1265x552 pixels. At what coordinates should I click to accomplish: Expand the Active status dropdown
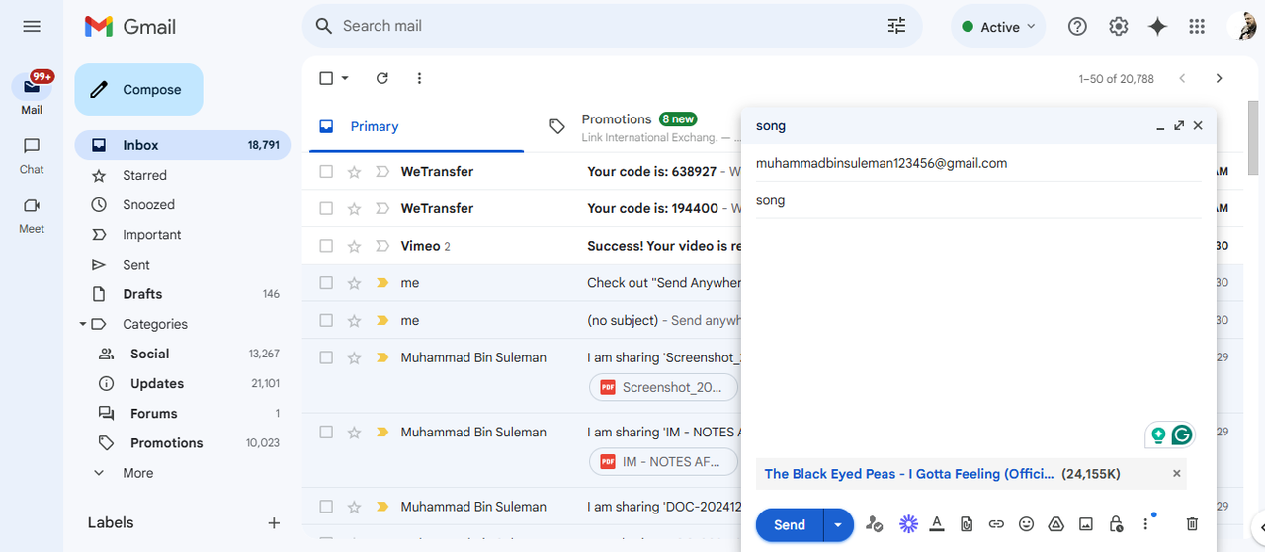tap(999, 27)
